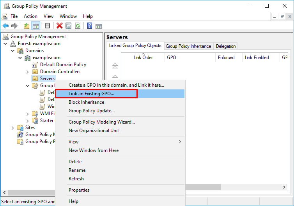
Task: Choose Rename in the context menu
Action: tap(120, 170)
